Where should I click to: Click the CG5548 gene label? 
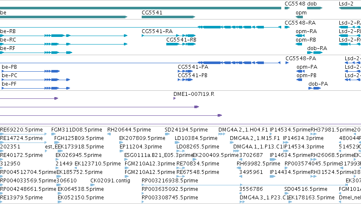coord(295,4)
